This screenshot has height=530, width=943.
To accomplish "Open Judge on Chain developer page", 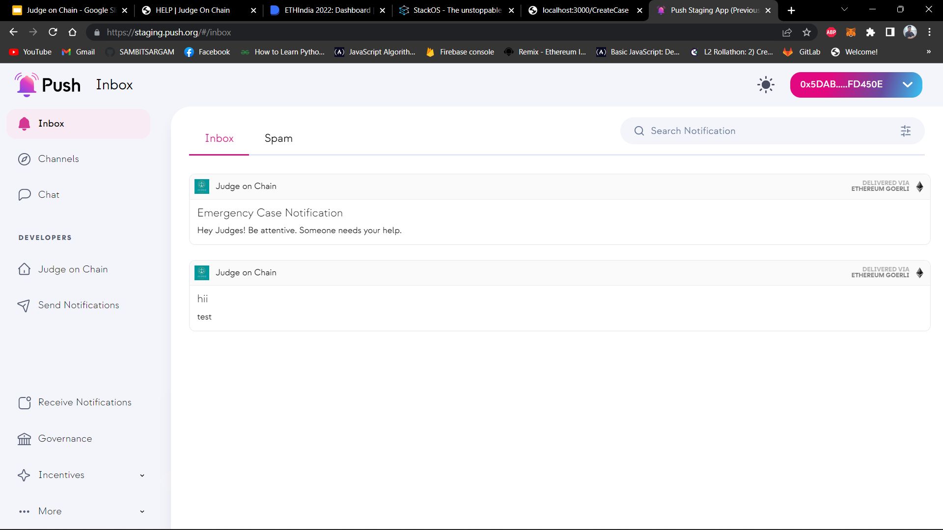I will click(73, 269).
